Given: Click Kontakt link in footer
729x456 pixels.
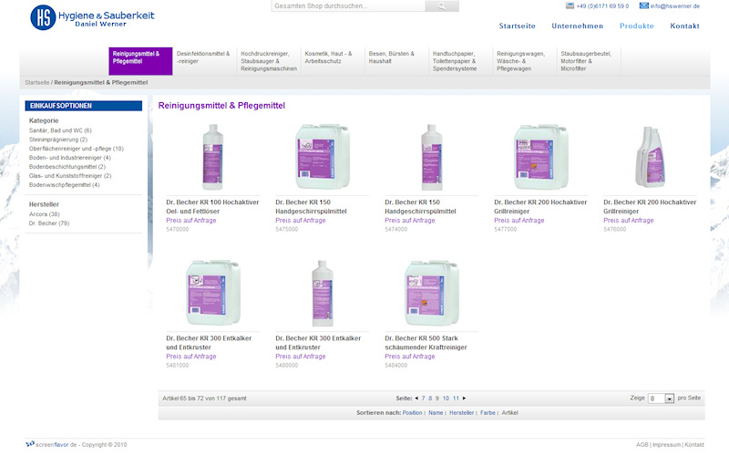Looking at the screenshot, I should [694, 445].
